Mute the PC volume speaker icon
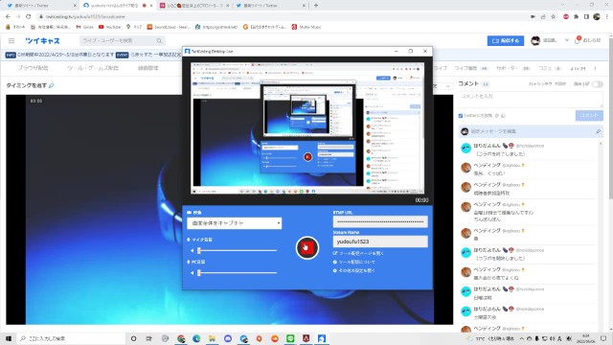The image size is (613, 345). (x=192, y=272)
